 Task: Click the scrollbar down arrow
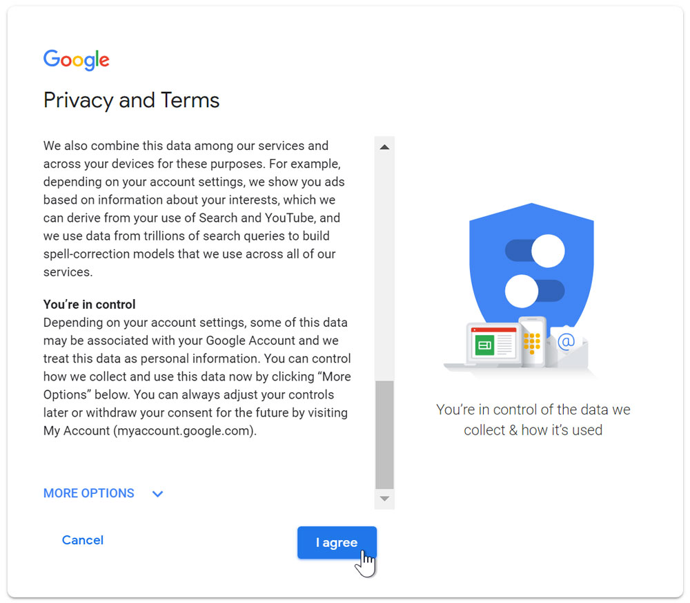384,499
